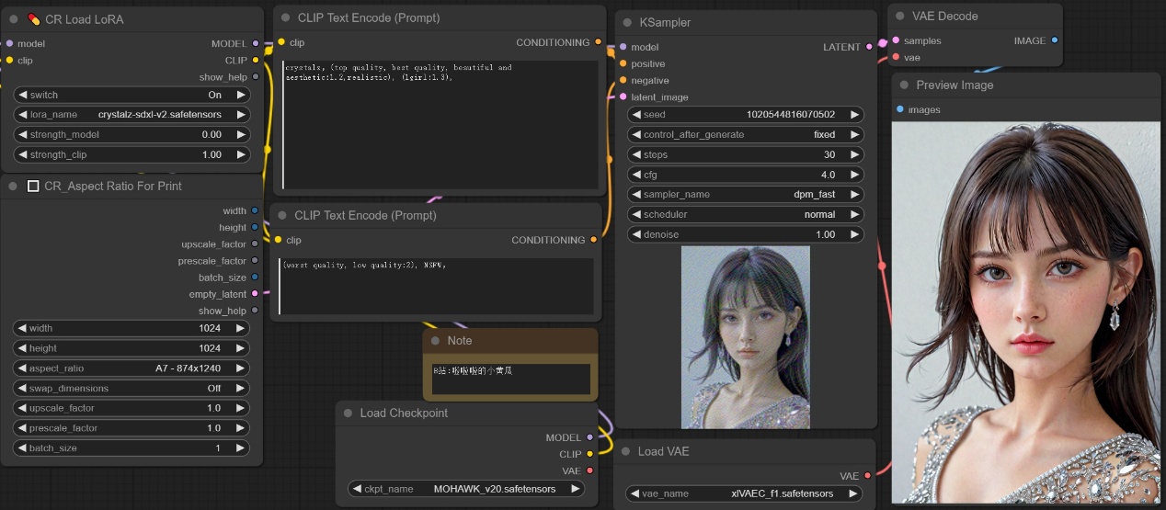1166x510 pixels.
Task: Collapse the CR Load LoRA node dot
Action: click(x=13, y=19)
